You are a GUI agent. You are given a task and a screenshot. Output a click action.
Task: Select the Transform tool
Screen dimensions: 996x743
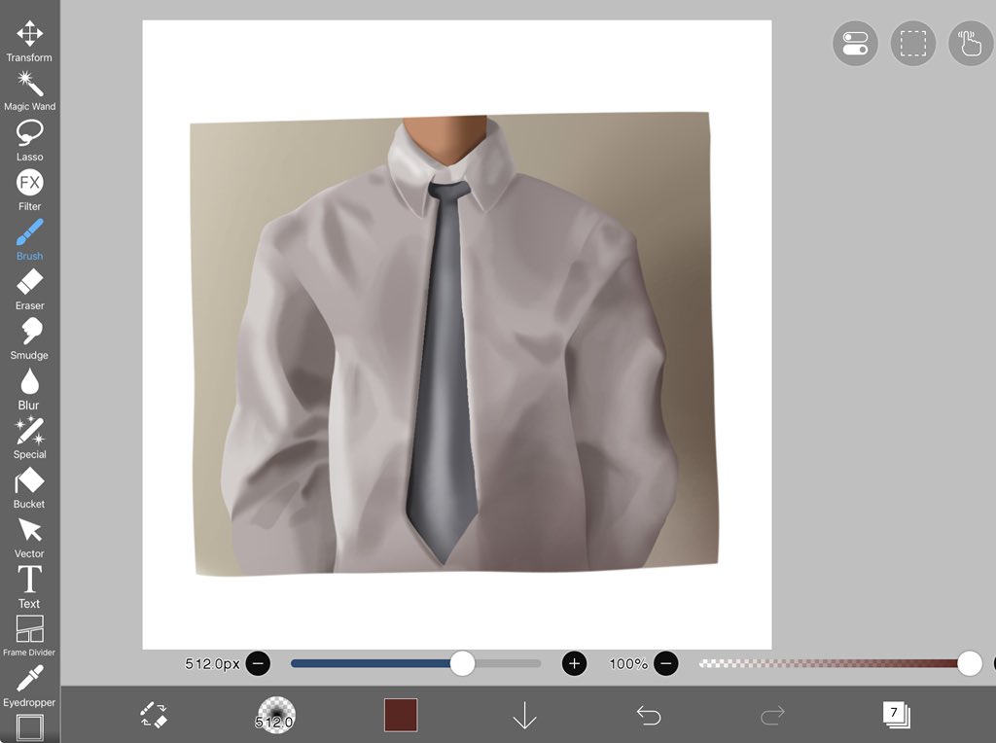(29, 42)
